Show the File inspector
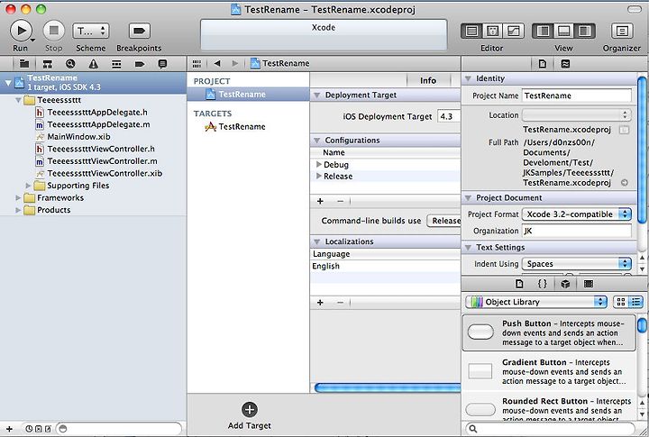Screen dimensions: 649x437 (543, 64)
